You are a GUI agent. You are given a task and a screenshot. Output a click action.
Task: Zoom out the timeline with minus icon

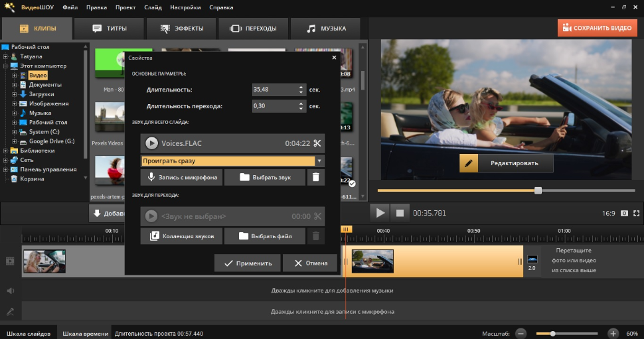click(521, 333)
